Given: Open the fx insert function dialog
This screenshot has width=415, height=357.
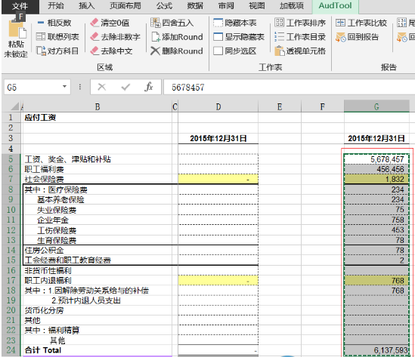Looking at the screenshot, I should (149, 87).
